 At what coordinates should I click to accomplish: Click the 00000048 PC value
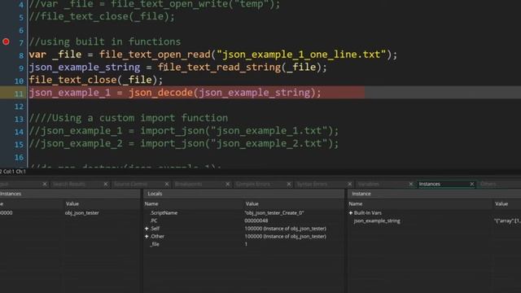(256, 221)
